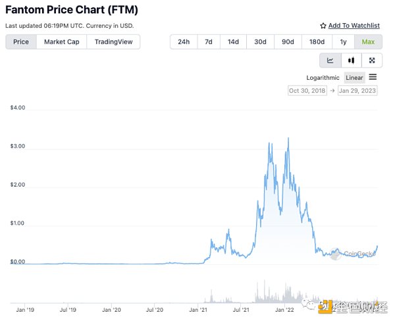This screenshot has height=321, width=395.
Task: Select the Max time range
Action: 367,42
